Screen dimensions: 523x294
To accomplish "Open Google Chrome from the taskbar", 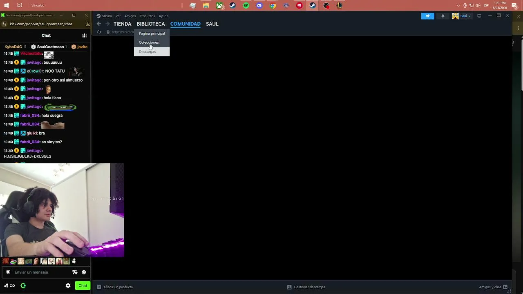I will point(273,6).
